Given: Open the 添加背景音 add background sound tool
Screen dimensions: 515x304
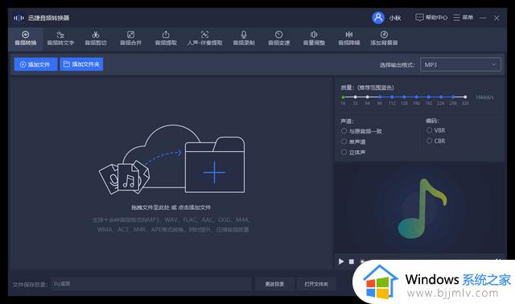Looking at the screenshot, I should click(x=384, y=39).
